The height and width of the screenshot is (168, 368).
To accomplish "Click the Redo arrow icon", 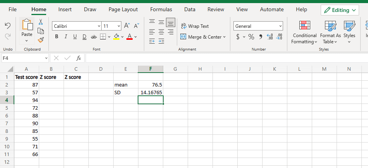I will (8, 36).
